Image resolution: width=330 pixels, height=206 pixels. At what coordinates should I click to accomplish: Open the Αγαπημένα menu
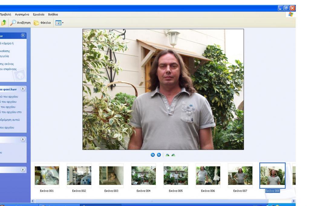[22, 14]
